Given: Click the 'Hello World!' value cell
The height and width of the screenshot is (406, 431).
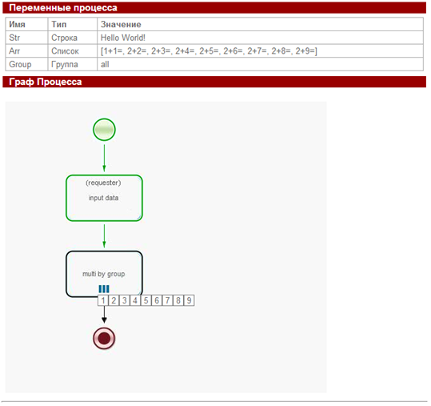Looking at the screenshot, I should (260, 38).
